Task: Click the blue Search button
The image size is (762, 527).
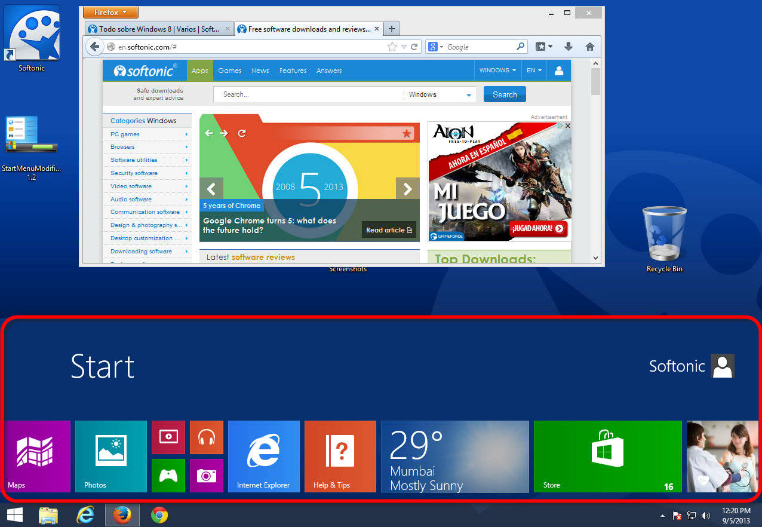Action: (x=505, y=94)
